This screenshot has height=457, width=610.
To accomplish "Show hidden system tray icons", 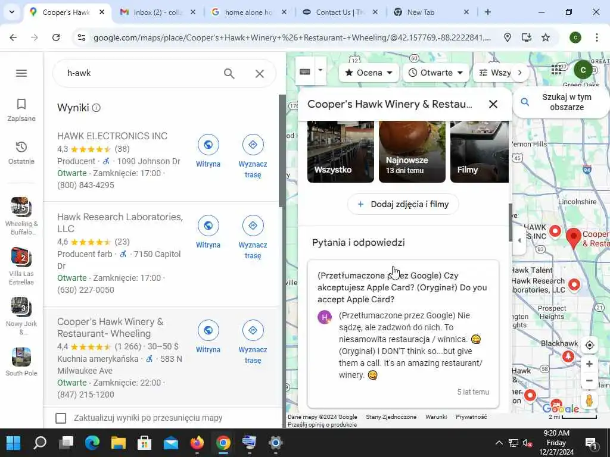I will tap(499, 443).
